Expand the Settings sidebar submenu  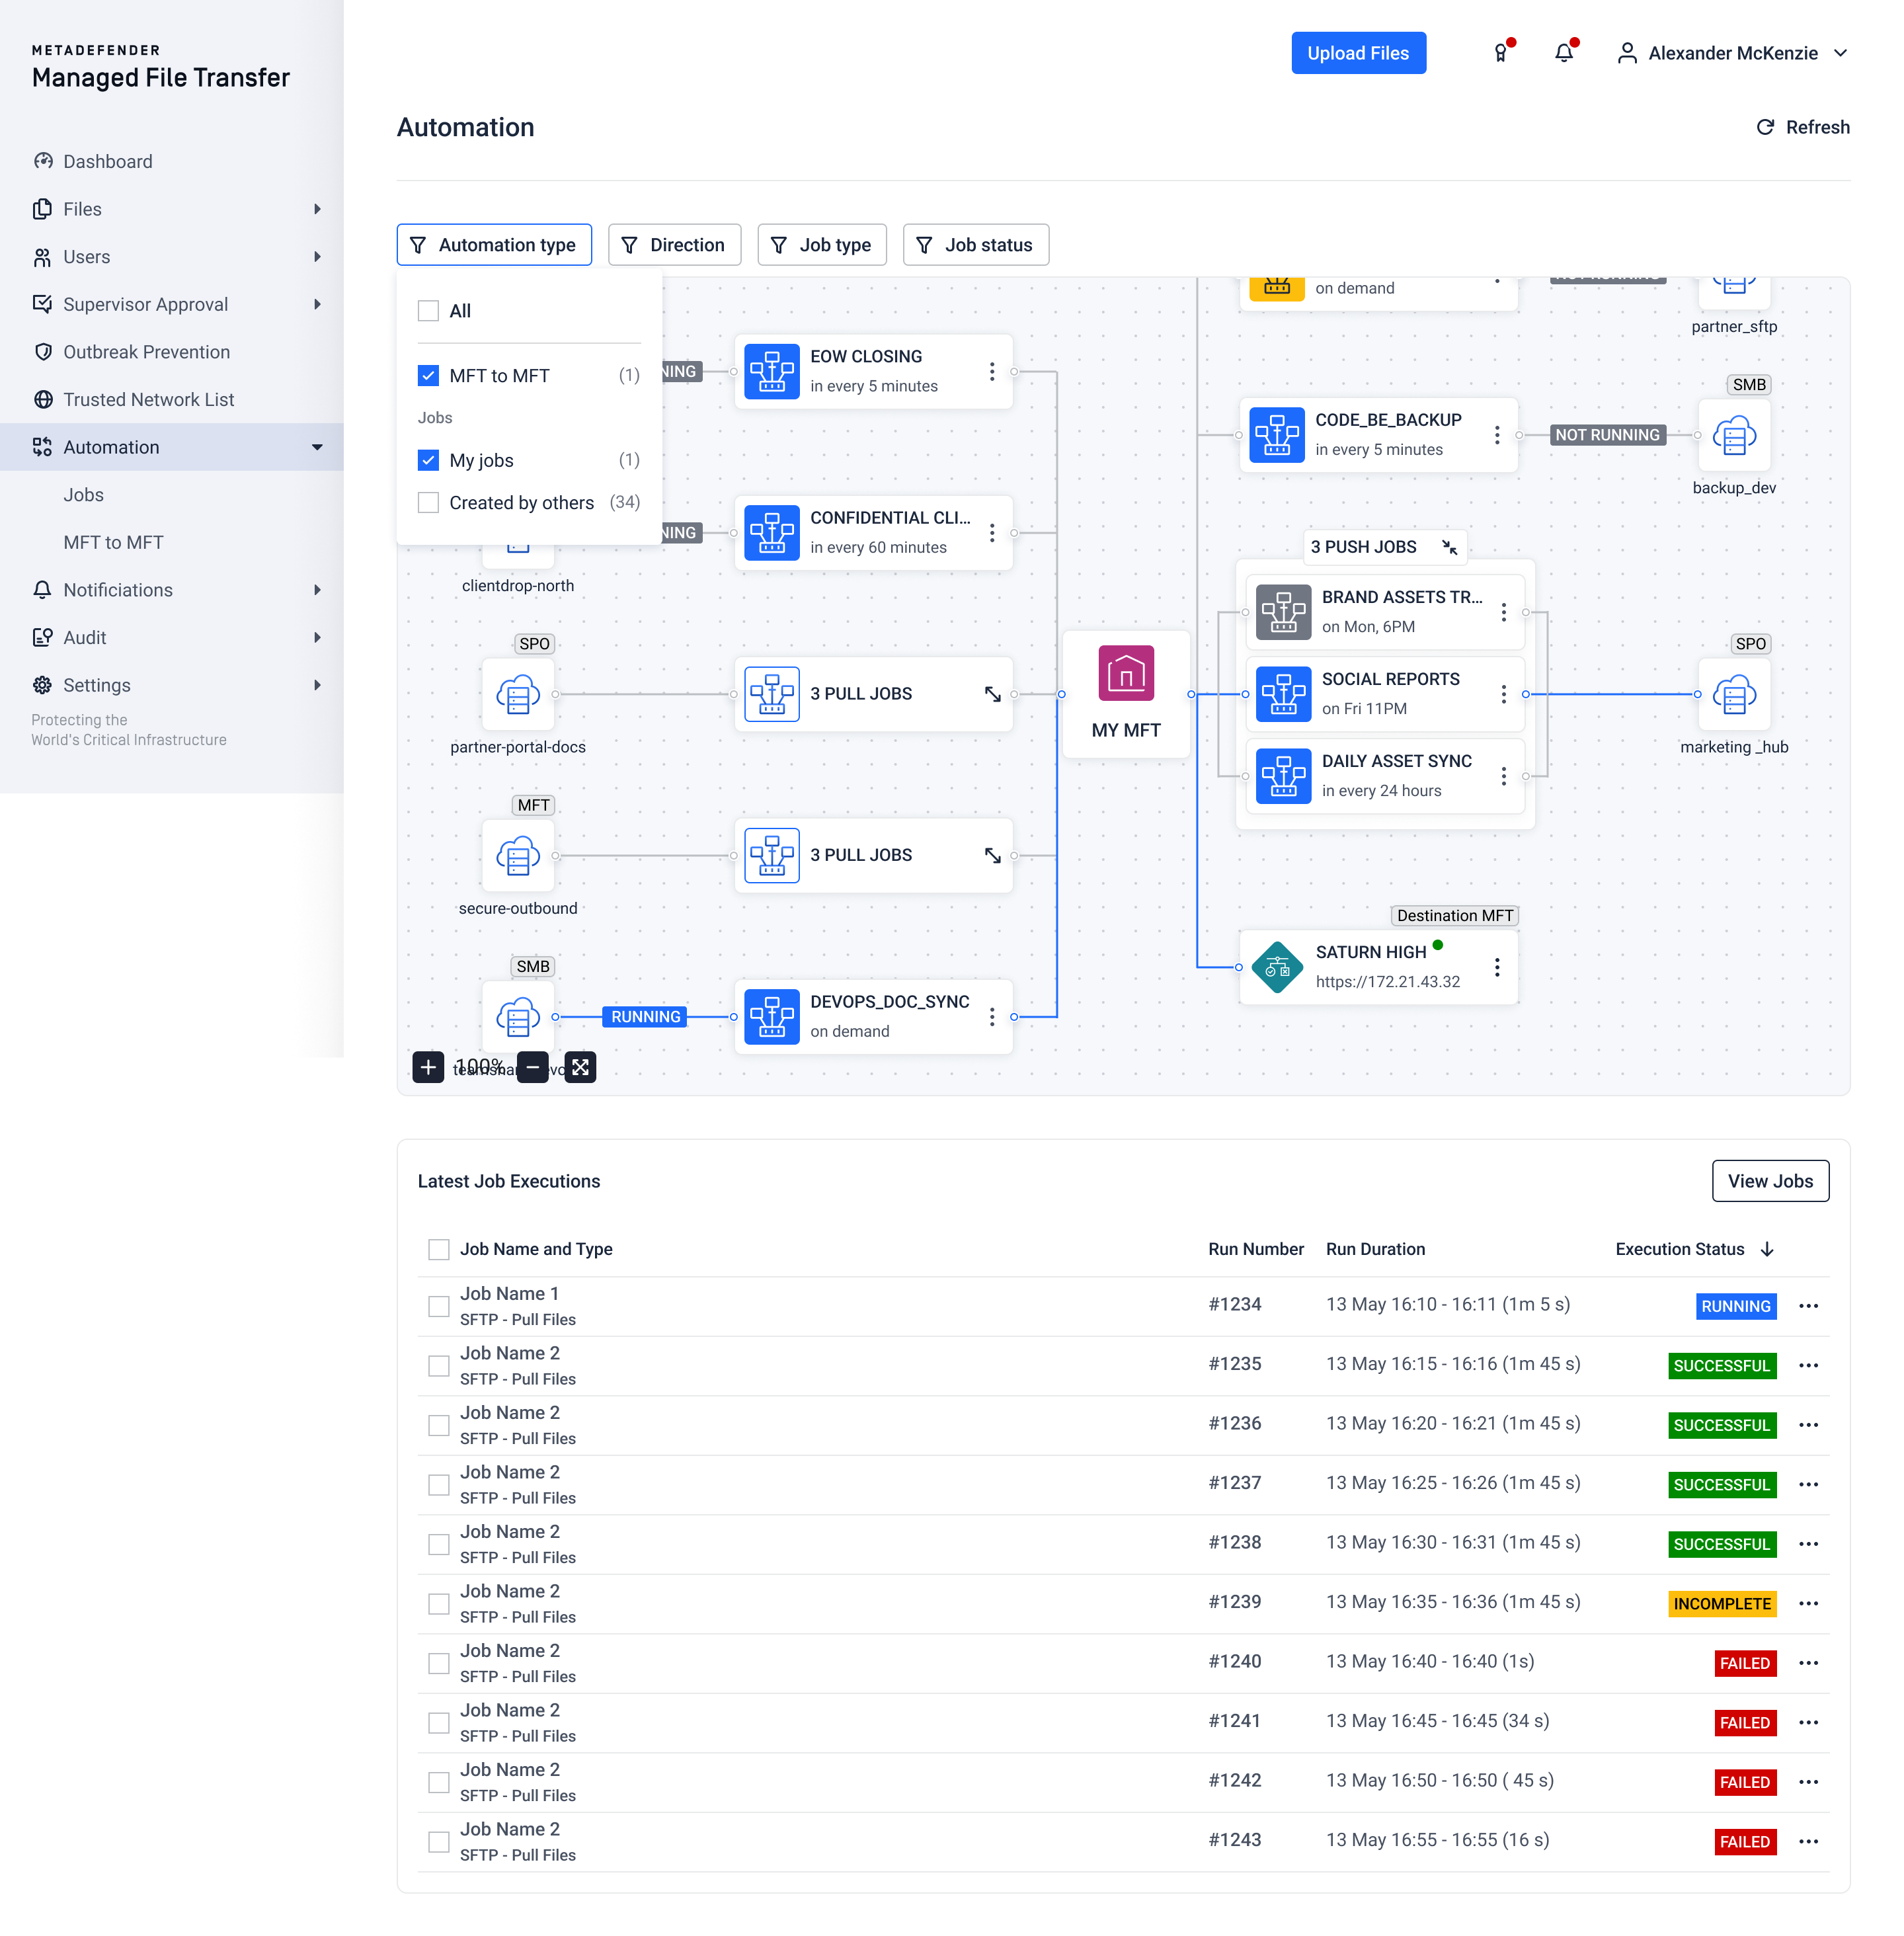pyautogui.click(x=317, y=685)
